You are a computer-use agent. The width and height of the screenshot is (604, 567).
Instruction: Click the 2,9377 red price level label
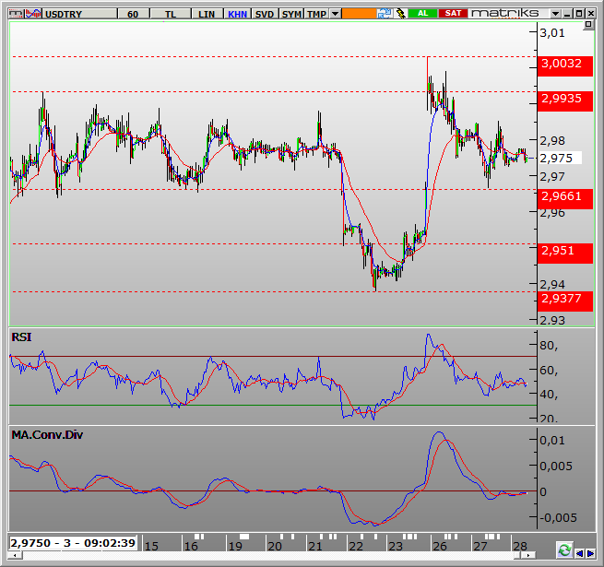[x=564, y=301]
